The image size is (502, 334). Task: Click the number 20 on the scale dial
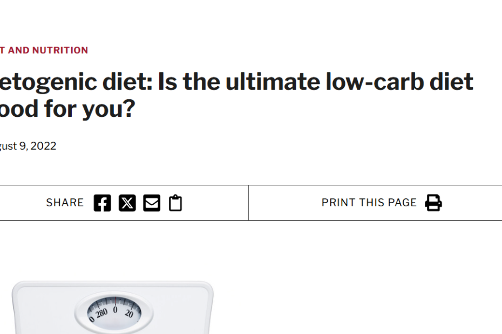click(129, 314)
